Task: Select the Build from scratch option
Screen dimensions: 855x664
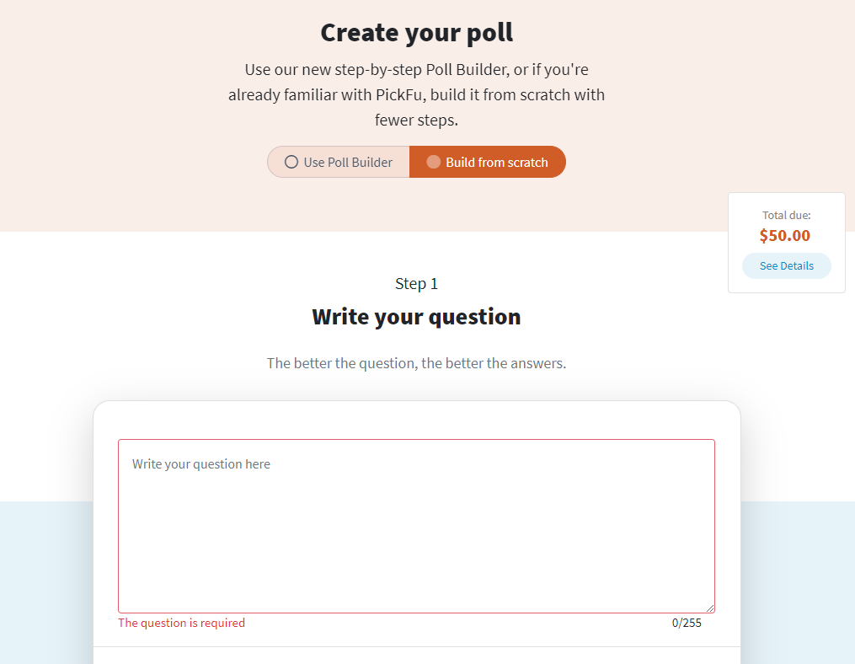Action: tap(488, 162)
